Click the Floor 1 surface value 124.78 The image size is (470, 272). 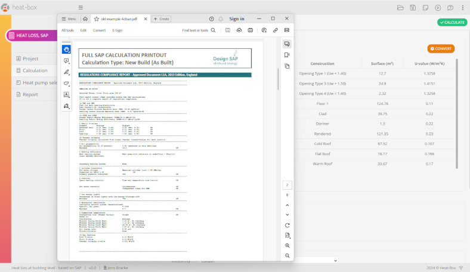pyautogui.click(x=382, y=104)
